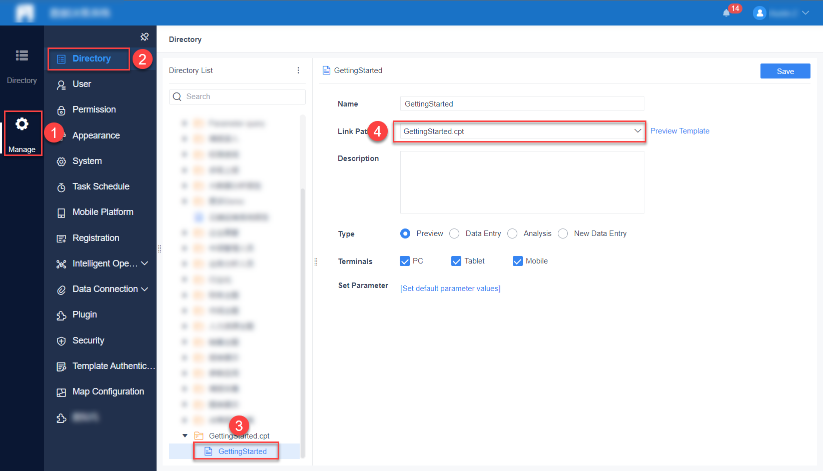This screenshot has height=471, width=823.
Task: Open the Link Path dropdown
Action: (x=637, y=131)
